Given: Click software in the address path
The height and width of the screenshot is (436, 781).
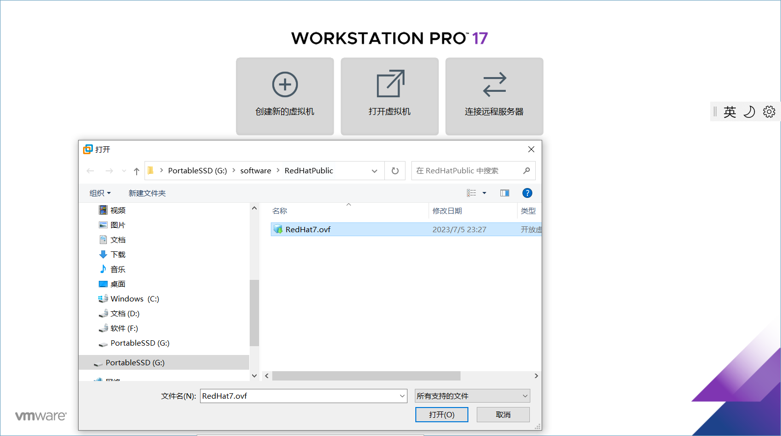Looking at the screenshot, I should pyautogui.click(x=256, y=171).
